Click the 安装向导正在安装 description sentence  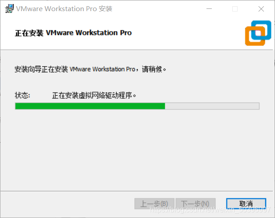pyautogui.click(x=90, y=69)
